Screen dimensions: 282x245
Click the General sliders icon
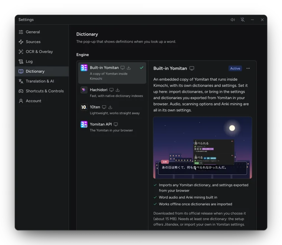[21, 32]
